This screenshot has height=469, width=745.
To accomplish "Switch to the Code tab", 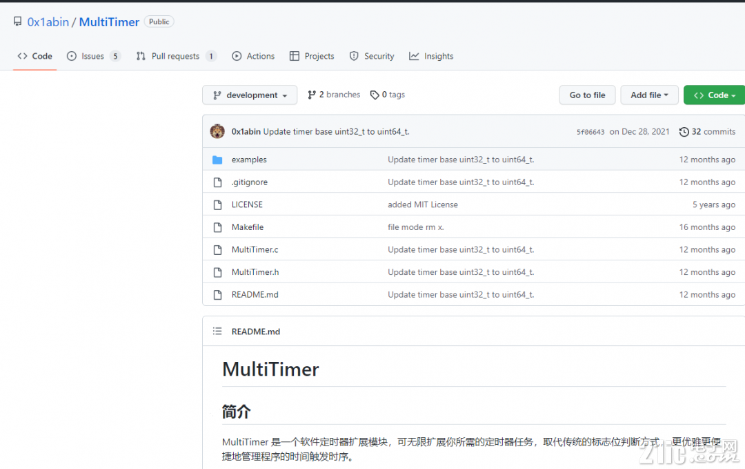I will (34, 56).
